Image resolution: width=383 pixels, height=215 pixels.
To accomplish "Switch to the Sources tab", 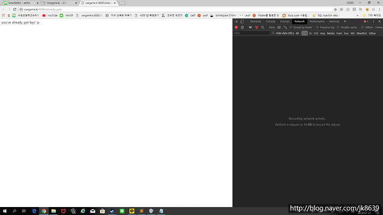I will pos(285,21).
